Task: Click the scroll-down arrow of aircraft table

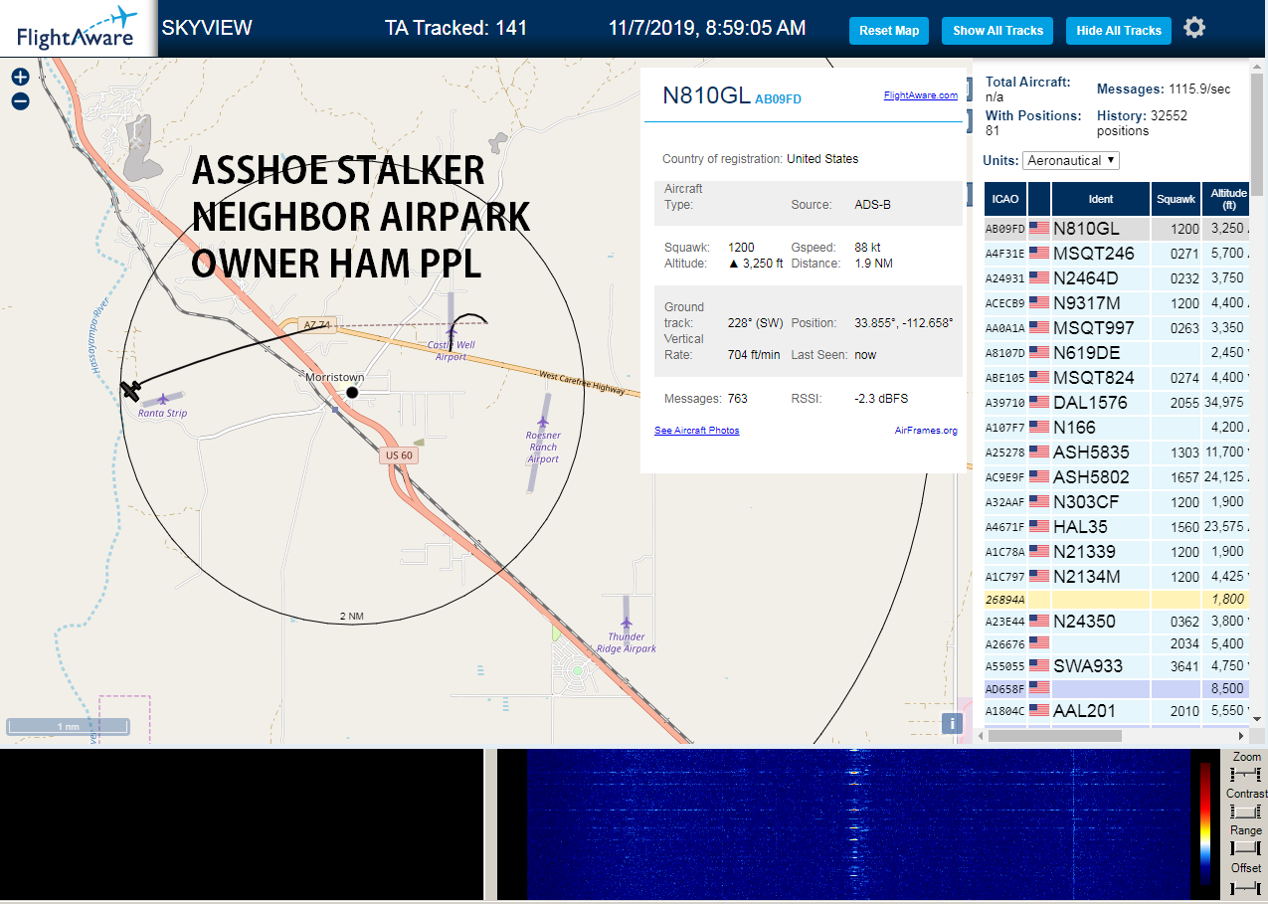Action: 1258,718
